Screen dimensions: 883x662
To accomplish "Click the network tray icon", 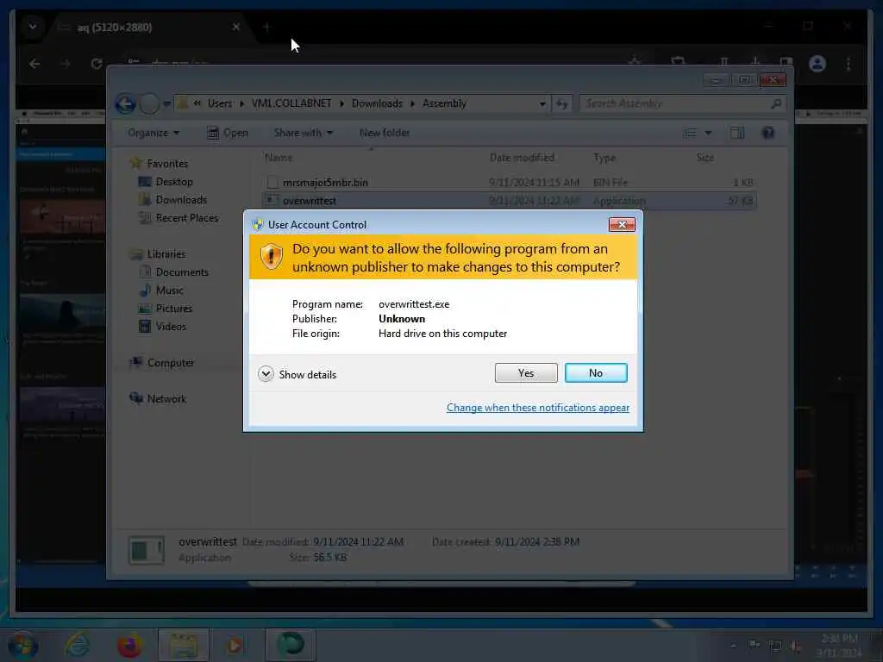I will click(x=775, y=646).
